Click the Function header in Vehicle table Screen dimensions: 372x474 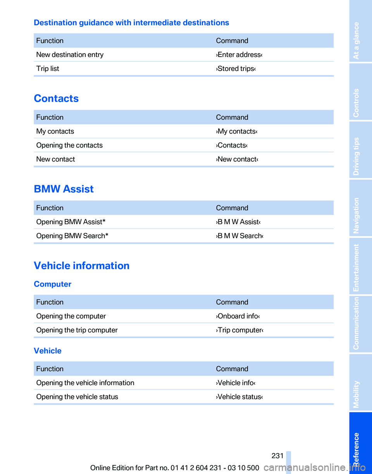(x=50, y=369)
